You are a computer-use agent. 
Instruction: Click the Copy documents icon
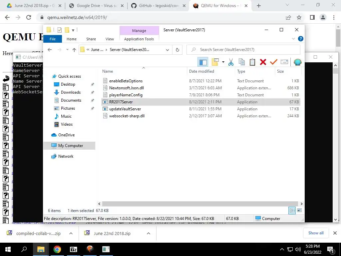click(x=242, y=62)
